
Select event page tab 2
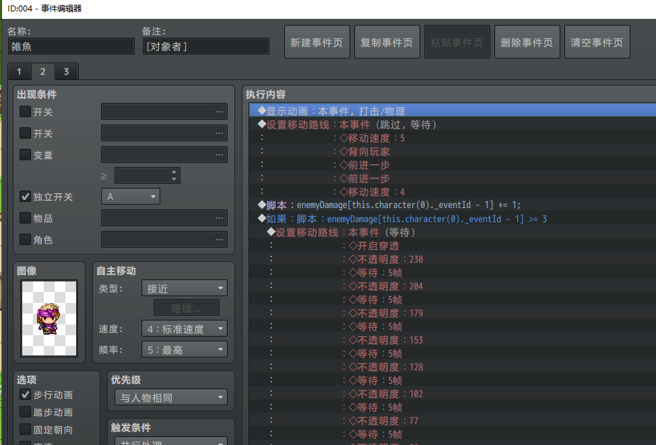42,71
